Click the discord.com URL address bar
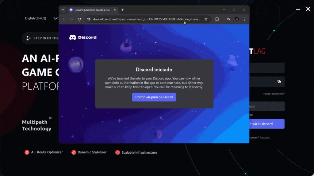Viewport: 314px width, 176px height. coord(146,19)
